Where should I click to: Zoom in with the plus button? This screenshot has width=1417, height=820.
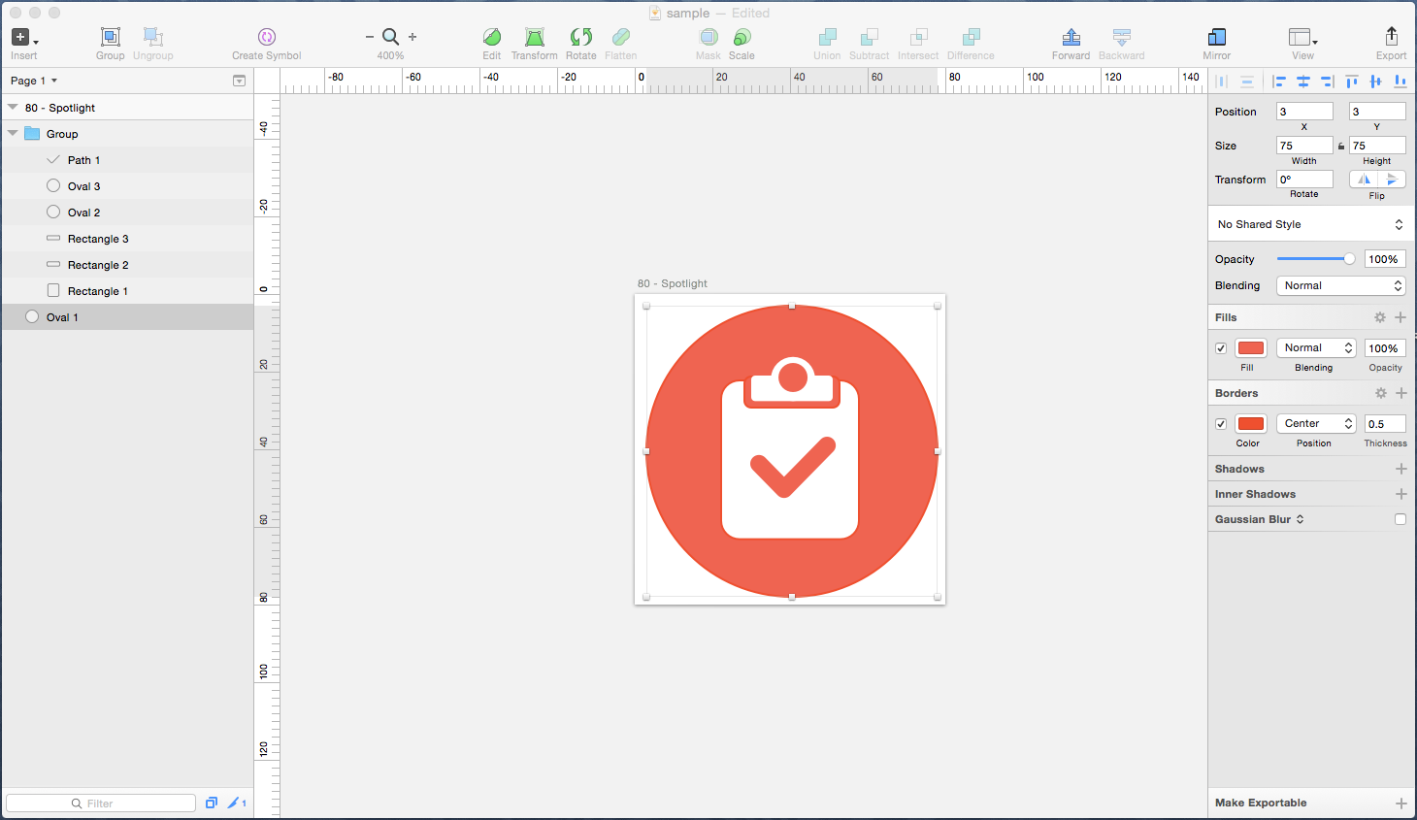tap(412, 37)
